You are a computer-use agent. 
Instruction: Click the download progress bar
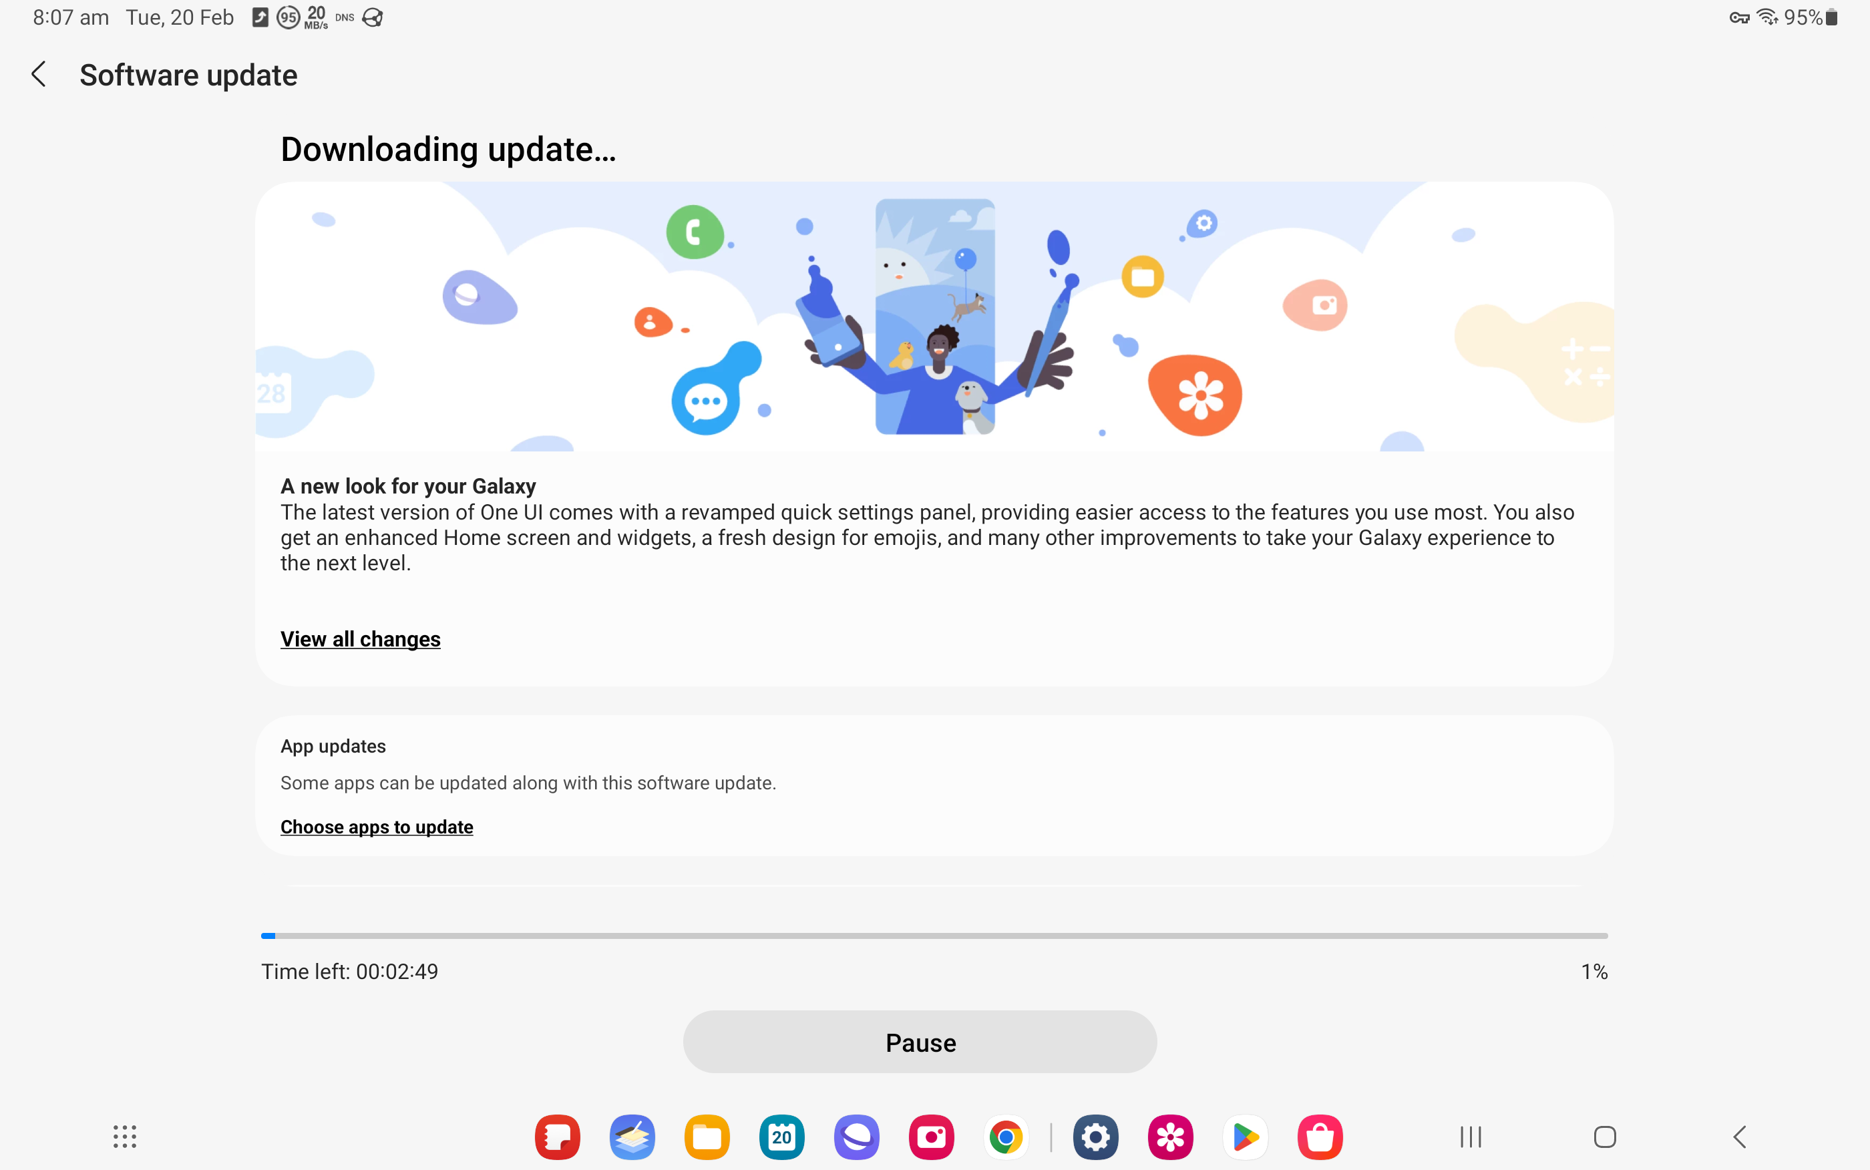934,936
